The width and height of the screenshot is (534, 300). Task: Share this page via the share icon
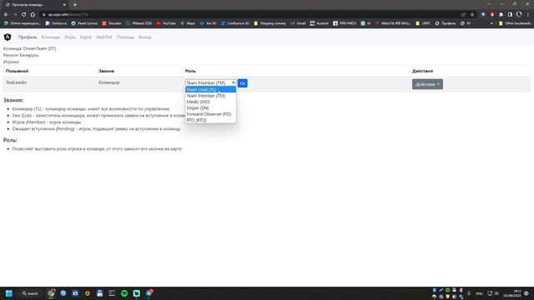pyautogui.click(x=463, y=15)
